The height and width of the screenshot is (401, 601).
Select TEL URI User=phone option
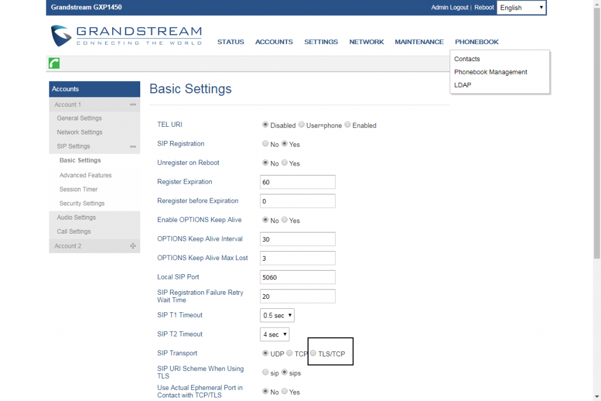coord(302,124)
